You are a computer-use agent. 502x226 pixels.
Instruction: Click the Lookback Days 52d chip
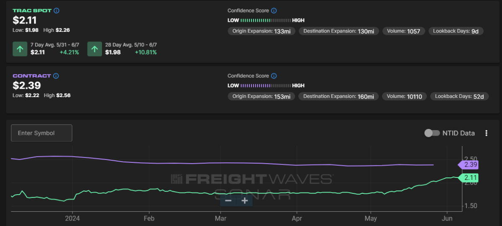[459, 97]
